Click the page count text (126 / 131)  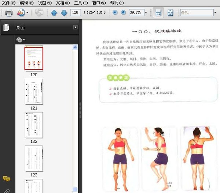(95, 12)
